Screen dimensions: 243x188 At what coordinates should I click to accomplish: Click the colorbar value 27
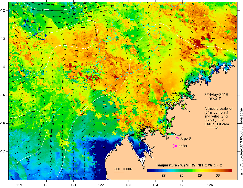pyautogui.click(x=163, y=176)
